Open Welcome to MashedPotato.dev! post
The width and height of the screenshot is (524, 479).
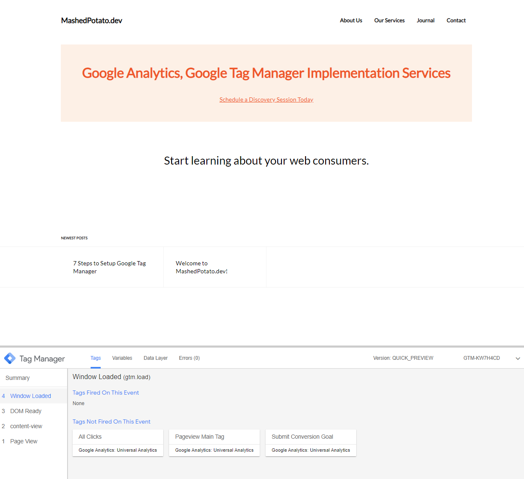(202, 267)
